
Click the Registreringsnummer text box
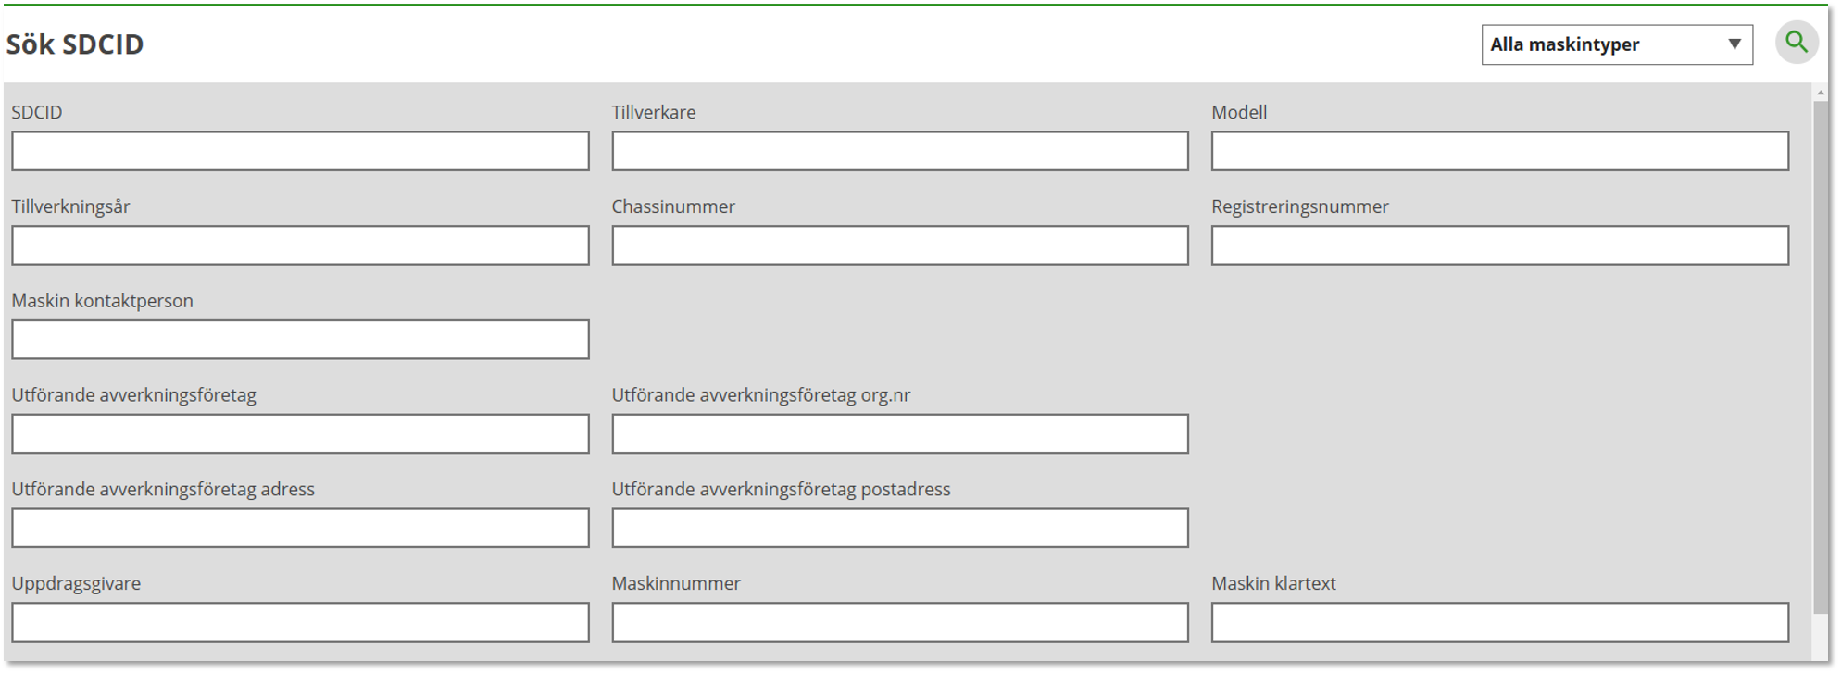pyautogui.click(x=1499, y=245)
